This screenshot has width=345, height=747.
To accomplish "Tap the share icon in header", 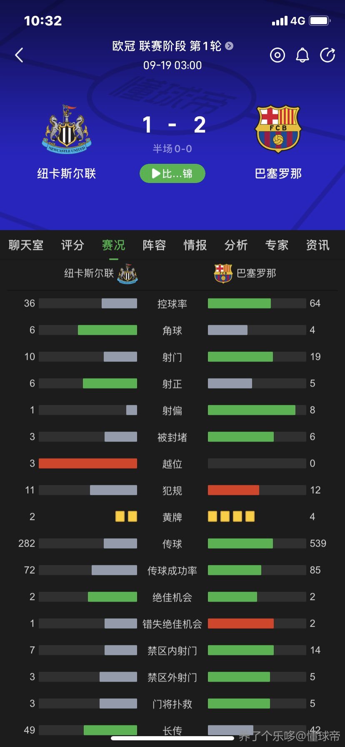I will coord(327,55).
